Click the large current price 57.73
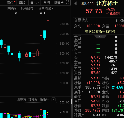The image size is (124, 118). 94,11
